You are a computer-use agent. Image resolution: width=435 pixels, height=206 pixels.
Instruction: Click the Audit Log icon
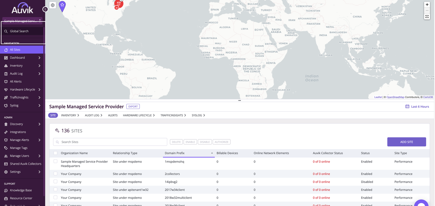[x=6, y=74]
